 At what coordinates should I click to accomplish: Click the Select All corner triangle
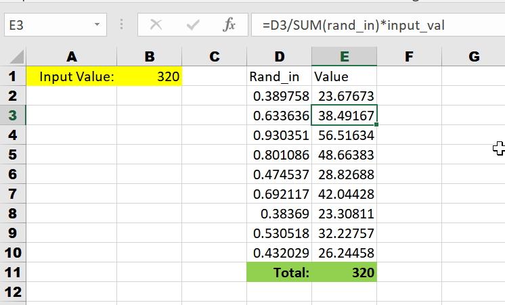tap(17, 57)
